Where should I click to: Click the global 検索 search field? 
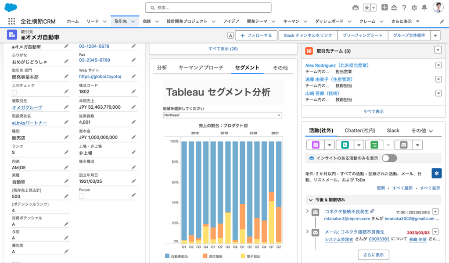[x=208, y=8]
